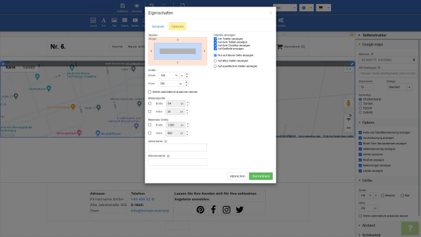Screen dimensions: 421x237
Task: Collapse the Google maps panel section
Action: click(360, 44)
